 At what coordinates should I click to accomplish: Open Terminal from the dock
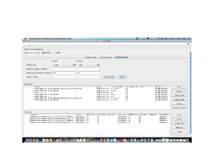(40, 140)
